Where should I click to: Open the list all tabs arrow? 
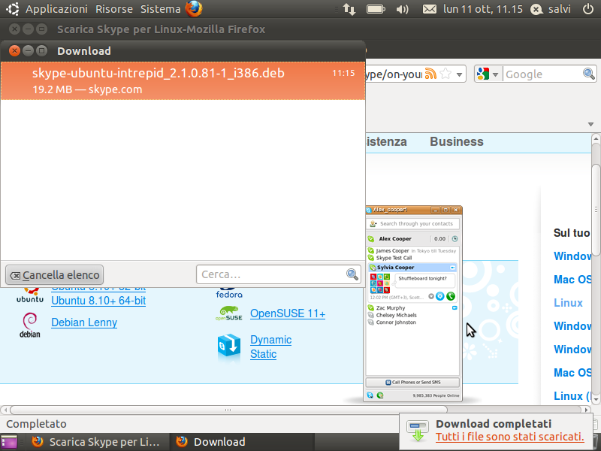click(x=590, y=124)
